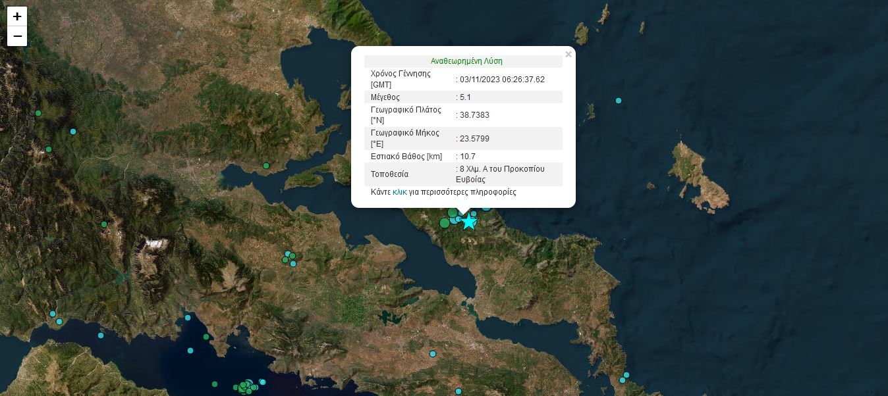The height and width of the screenshot is (396, 888).
Task: Click the Αναθεωρημένη Λύση popup header
Action: pos(466,61)
